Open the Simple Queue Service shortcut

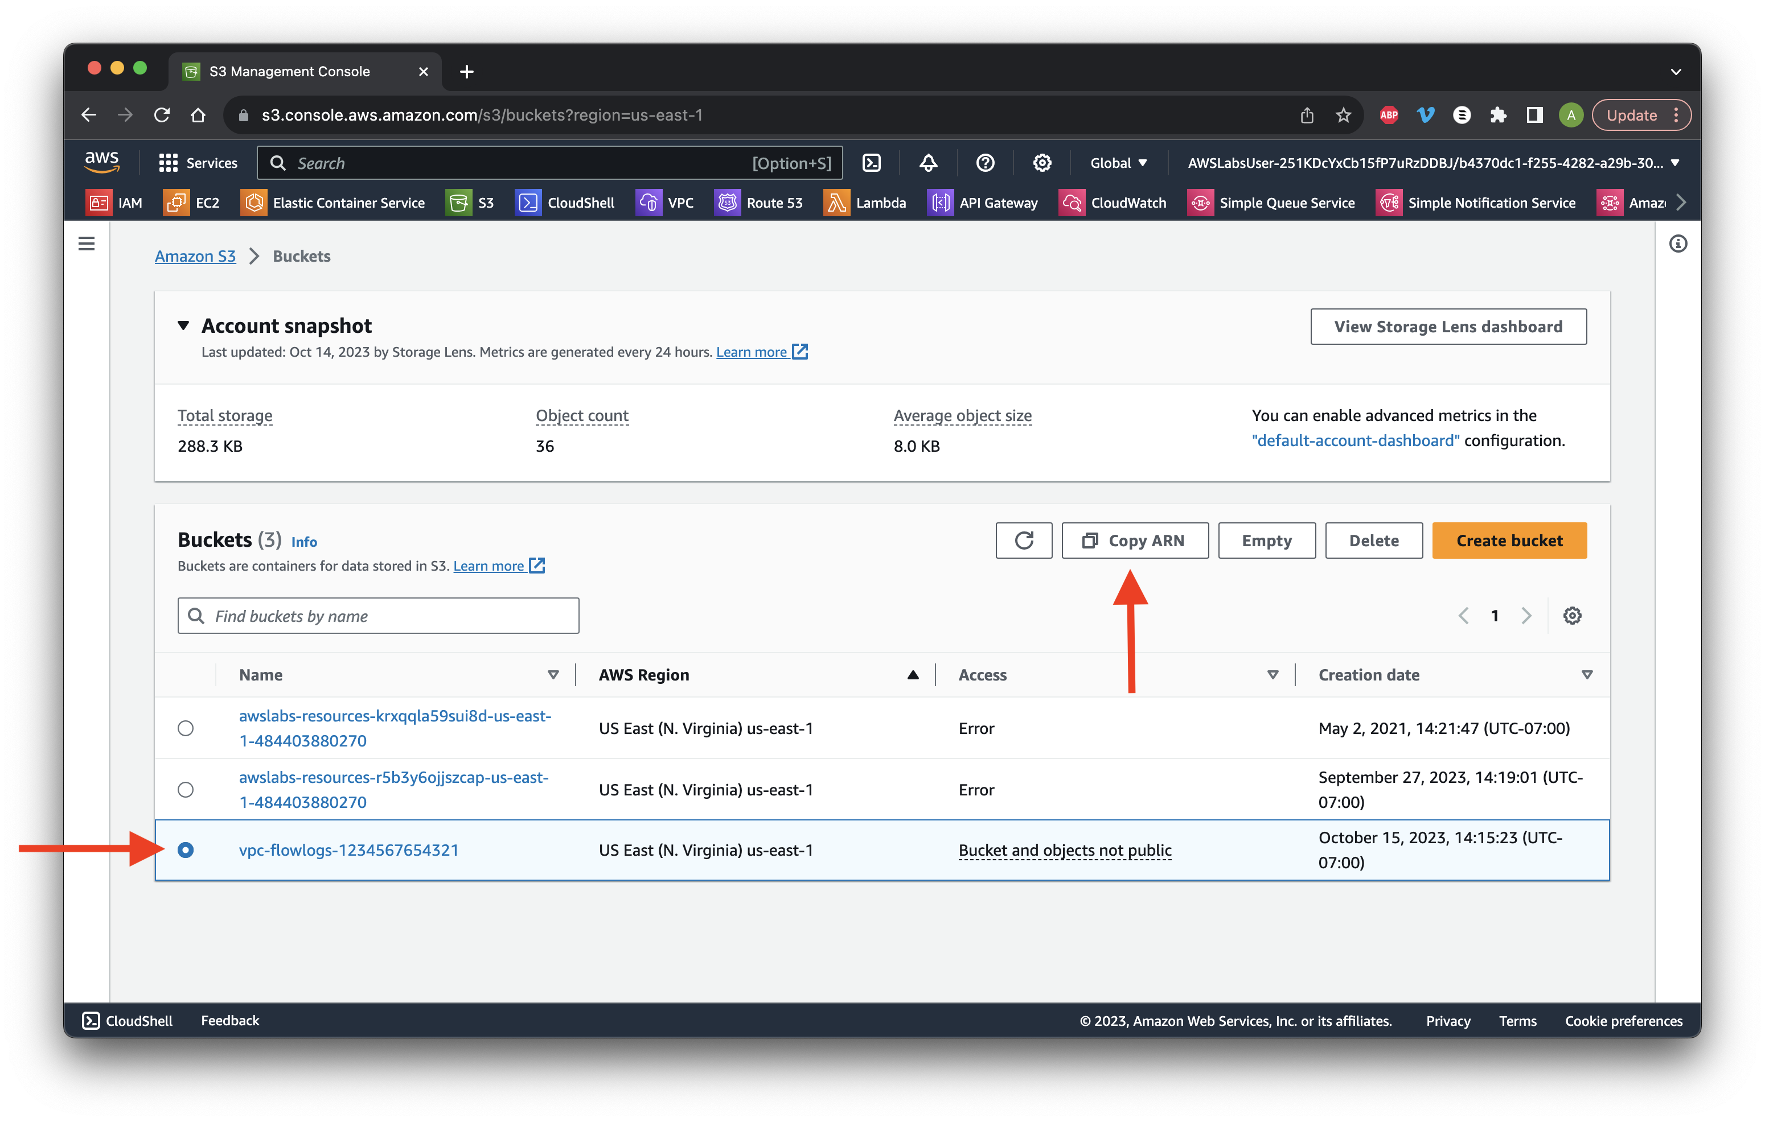pyautogui.click(x=1272, y=203)
